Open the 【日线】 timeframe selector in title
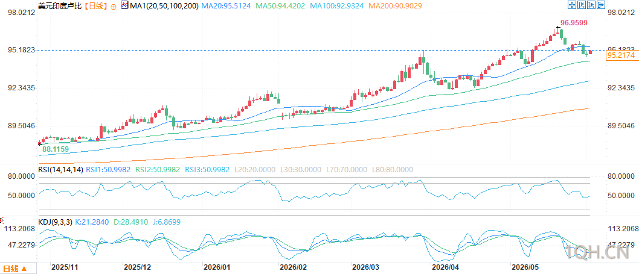 (x=96, y=6)
